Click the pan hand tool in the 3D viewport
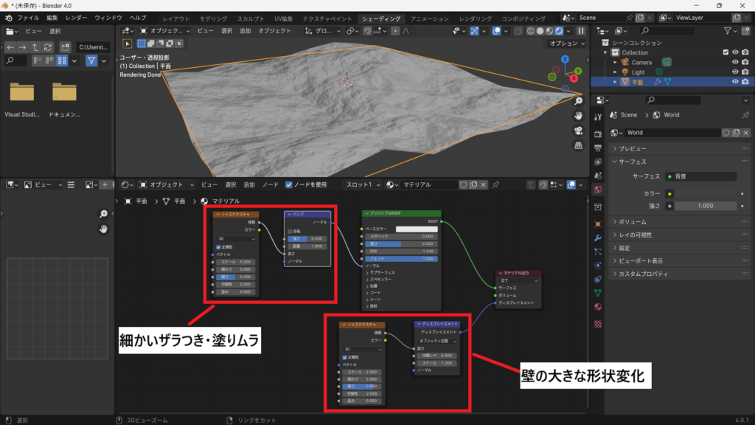The height and width of the screenshot is (425, 755). (x=580, y=116)
